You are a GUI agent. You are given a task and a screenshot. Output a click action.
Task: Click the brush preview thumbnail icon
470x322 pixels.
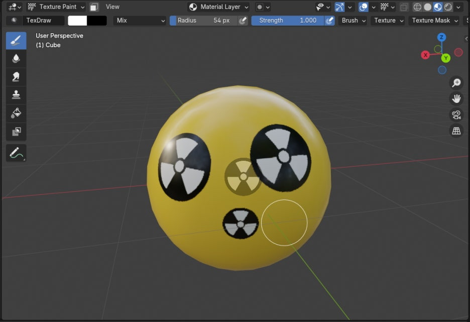pyautogui.click(x=14, y=21)
